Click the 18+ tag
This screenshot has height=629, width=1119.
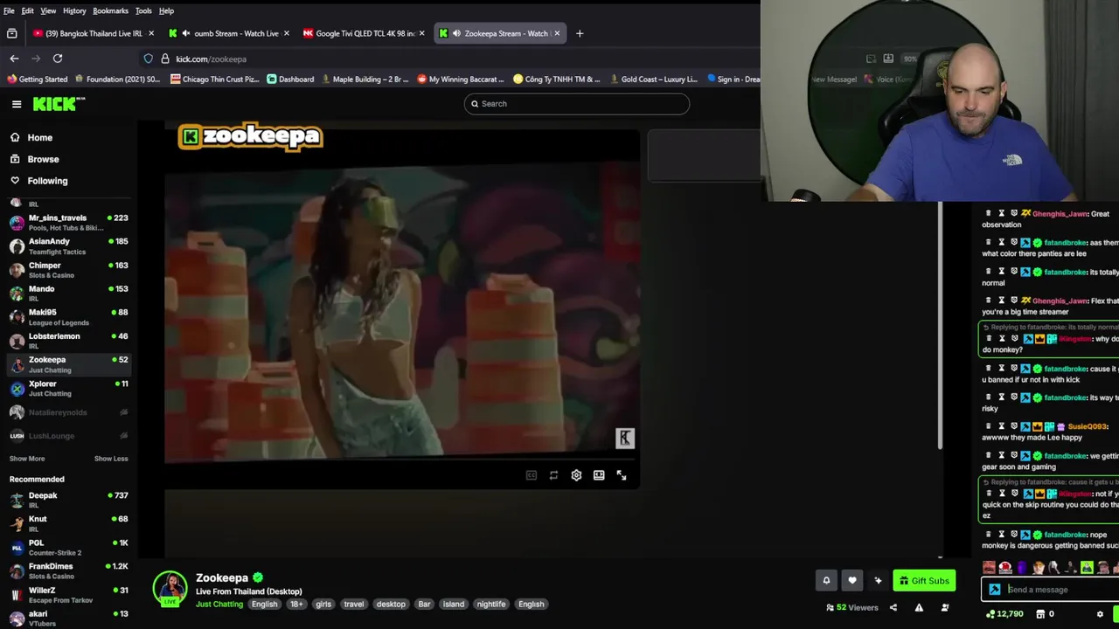pyautogui.click(x=296, y=605)
